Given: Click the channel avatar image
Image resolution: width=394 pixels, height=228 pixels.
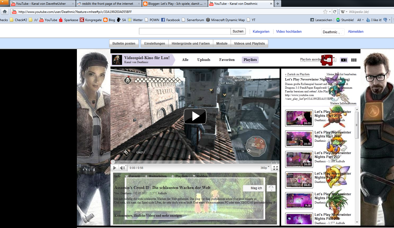Looking at the screenshot, I should pos(117,60).
